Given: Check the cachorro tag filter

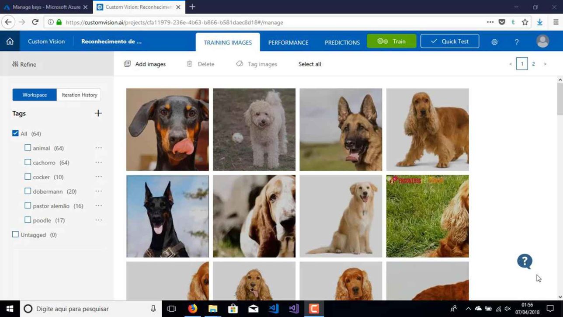Looking at the screenshot, I should tap(28, 162).
